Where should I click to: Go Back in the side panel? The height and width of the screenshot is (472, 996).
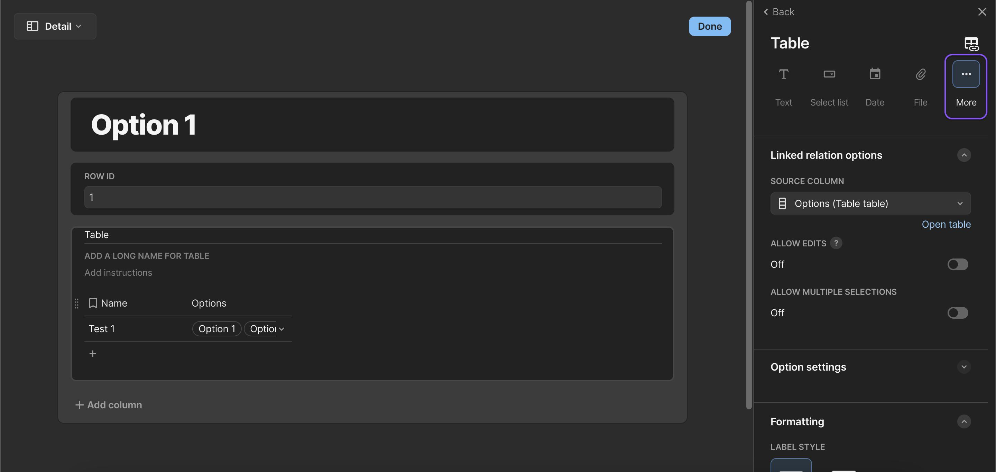click(x=779, y=12)
